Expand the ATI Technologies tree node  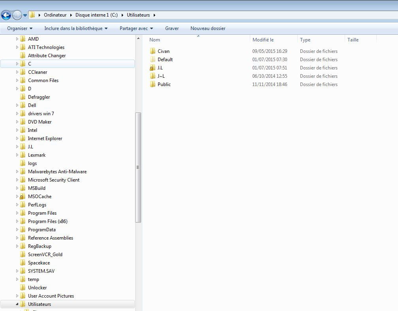point(17,47)
